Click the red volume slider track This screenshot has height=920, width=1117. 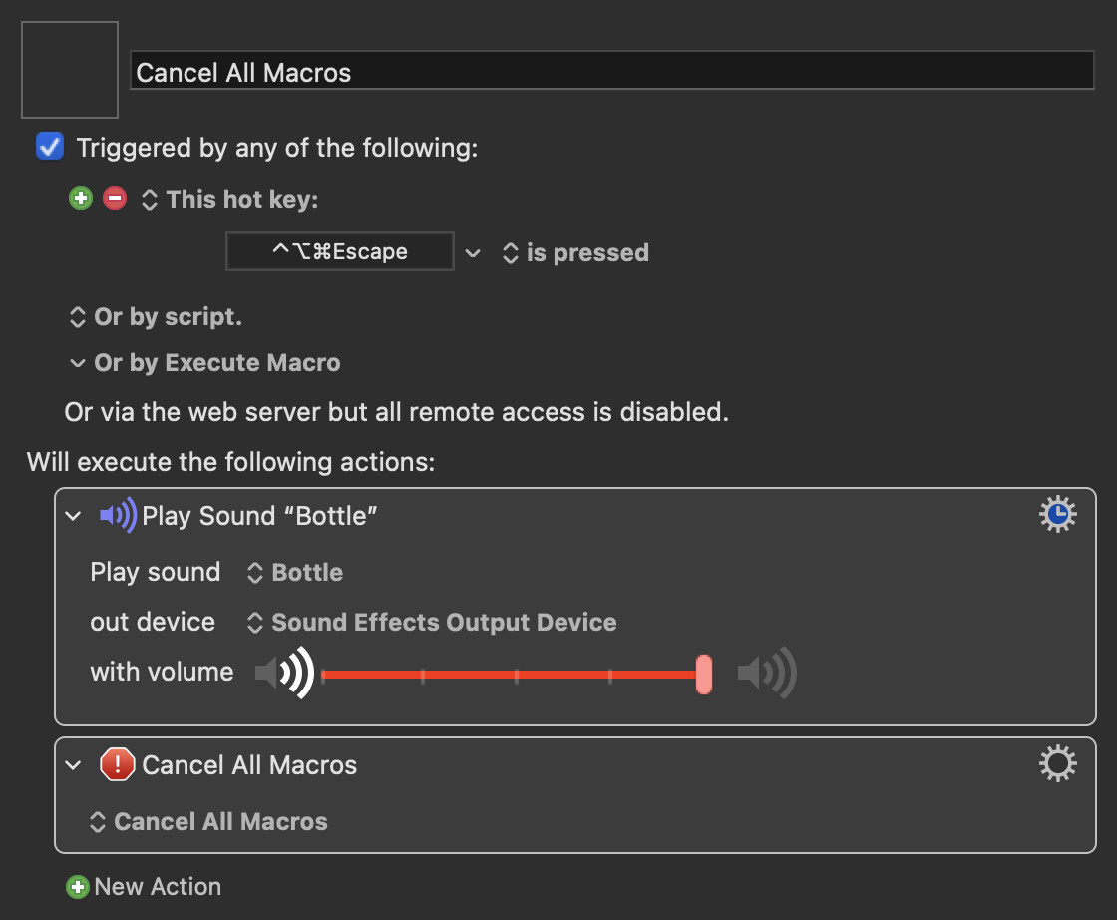[x=511, y=675]
